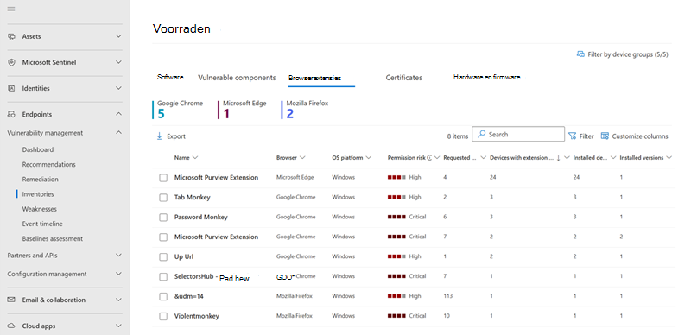Select the Browserextensies tab
The width and height of the screenshot is (691, 335).
[x=314, y=78]
